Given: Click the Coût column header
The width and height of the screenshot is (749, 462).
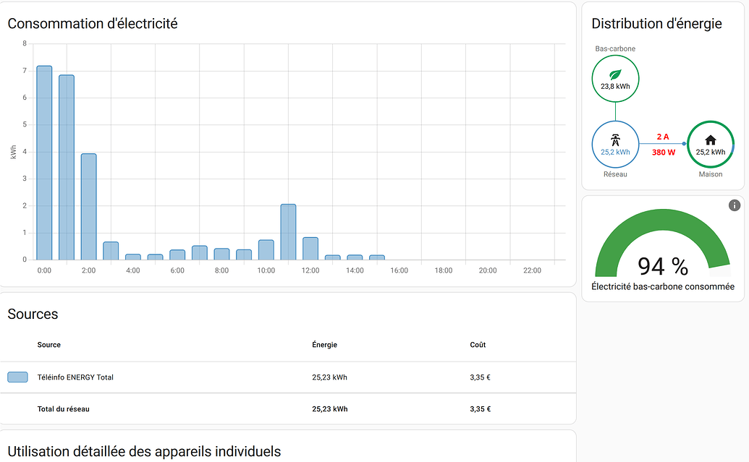Looking at the screenshot, I should (x=478, y=345).
